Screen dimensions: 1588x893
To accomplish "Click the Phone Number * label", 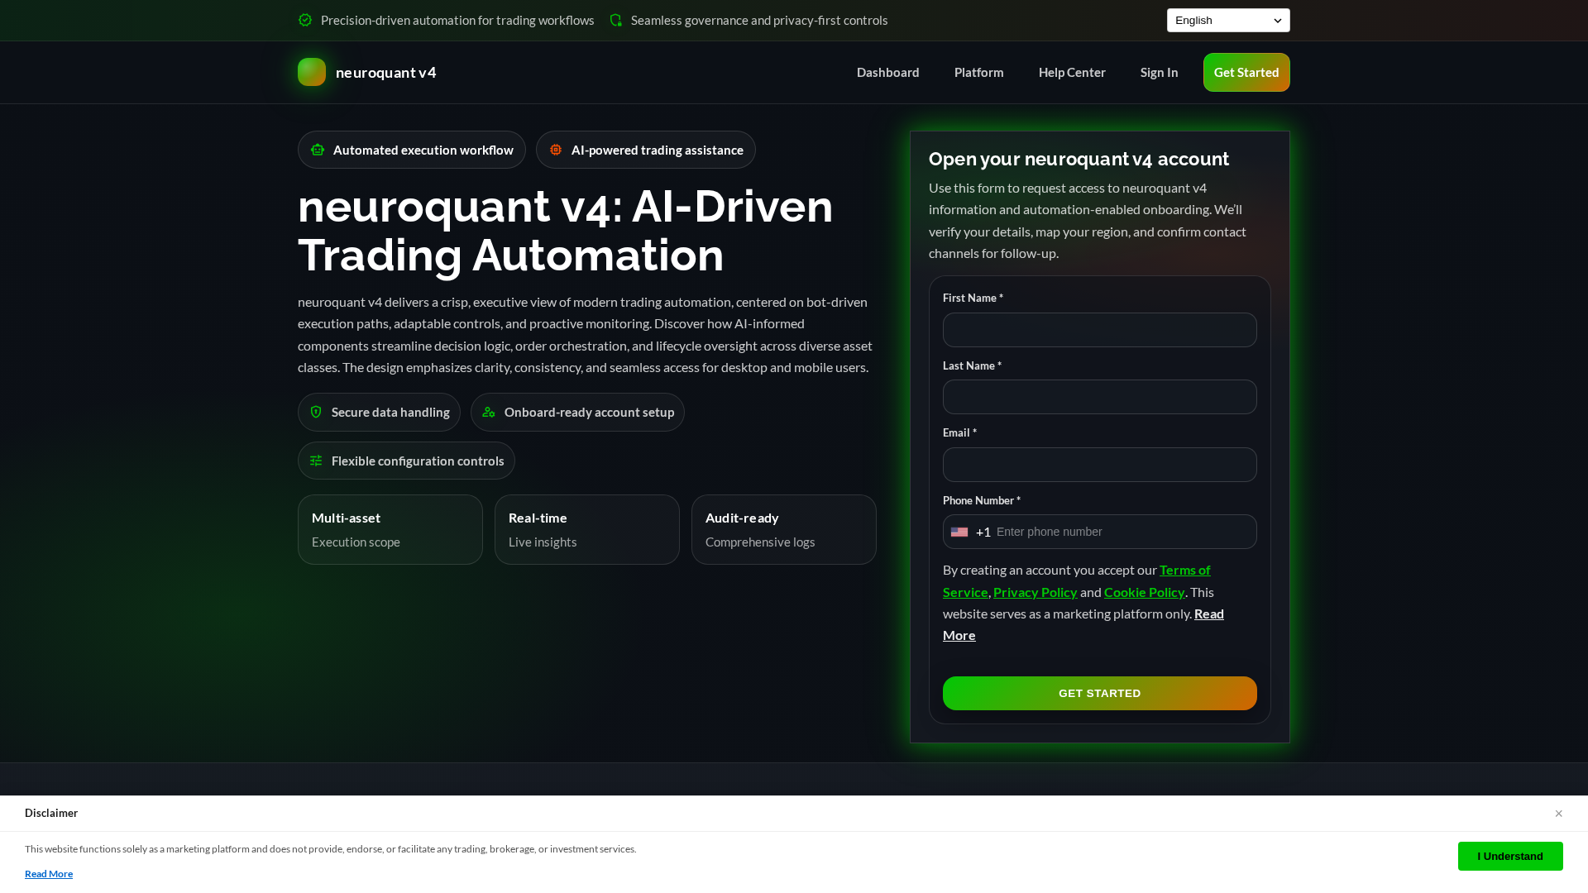I will 982,500.
